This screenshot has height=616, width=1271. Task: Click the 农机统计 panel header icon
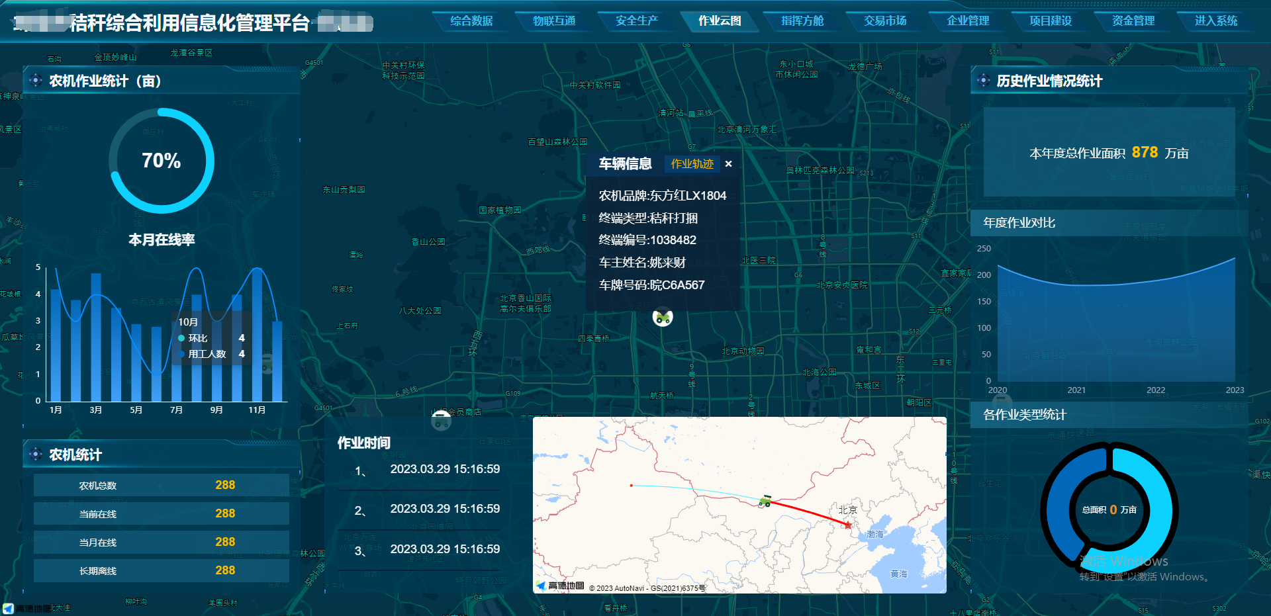pos(36,455)
